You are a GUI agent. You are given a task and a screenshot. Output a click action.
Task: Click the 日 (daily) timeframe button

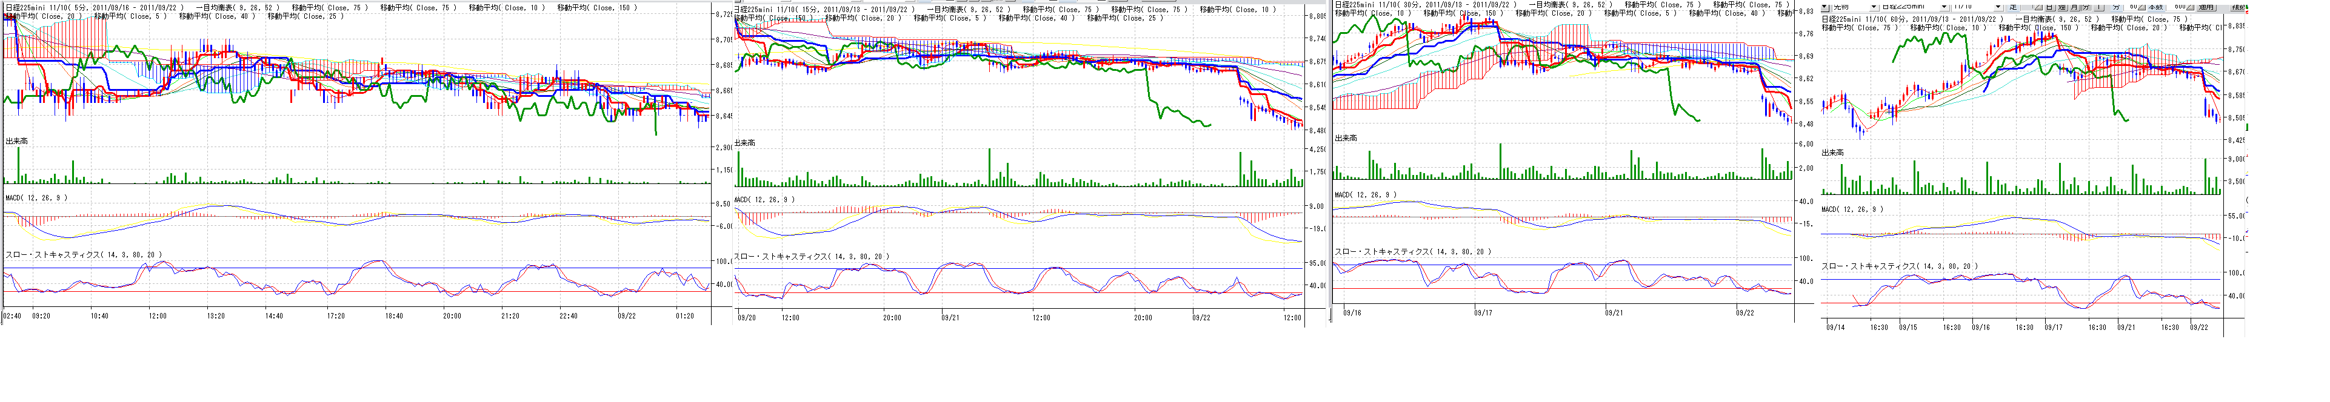[2049, 7]
